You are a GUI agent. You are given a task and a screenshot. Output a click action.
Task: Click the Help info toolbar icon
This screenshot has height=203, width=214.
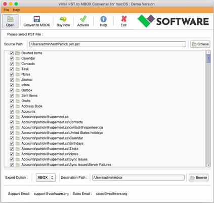(x=103, y=19)
